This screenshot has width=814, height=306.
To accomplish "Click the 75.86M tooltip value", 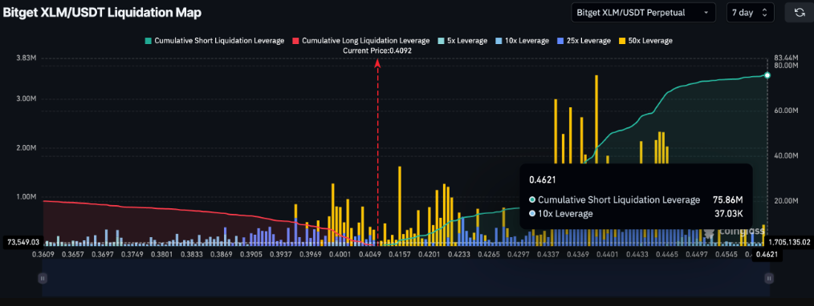I will (728, 199).
